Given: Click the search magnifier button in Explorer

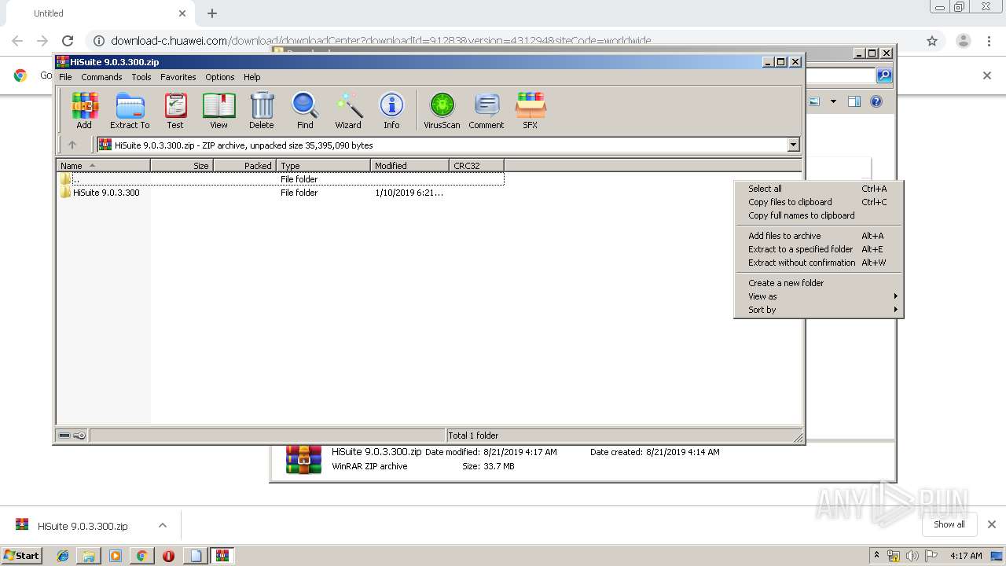Looking at the screenshot, I should click(x=884, y=75).
